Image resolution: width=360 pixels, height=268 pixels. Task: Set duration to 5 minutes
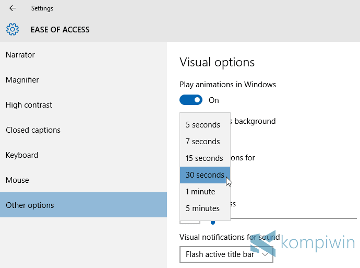[202, 208]
